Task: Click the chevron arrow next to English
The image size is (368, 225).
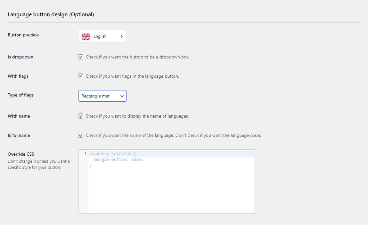Action: [x=121, y=36]
